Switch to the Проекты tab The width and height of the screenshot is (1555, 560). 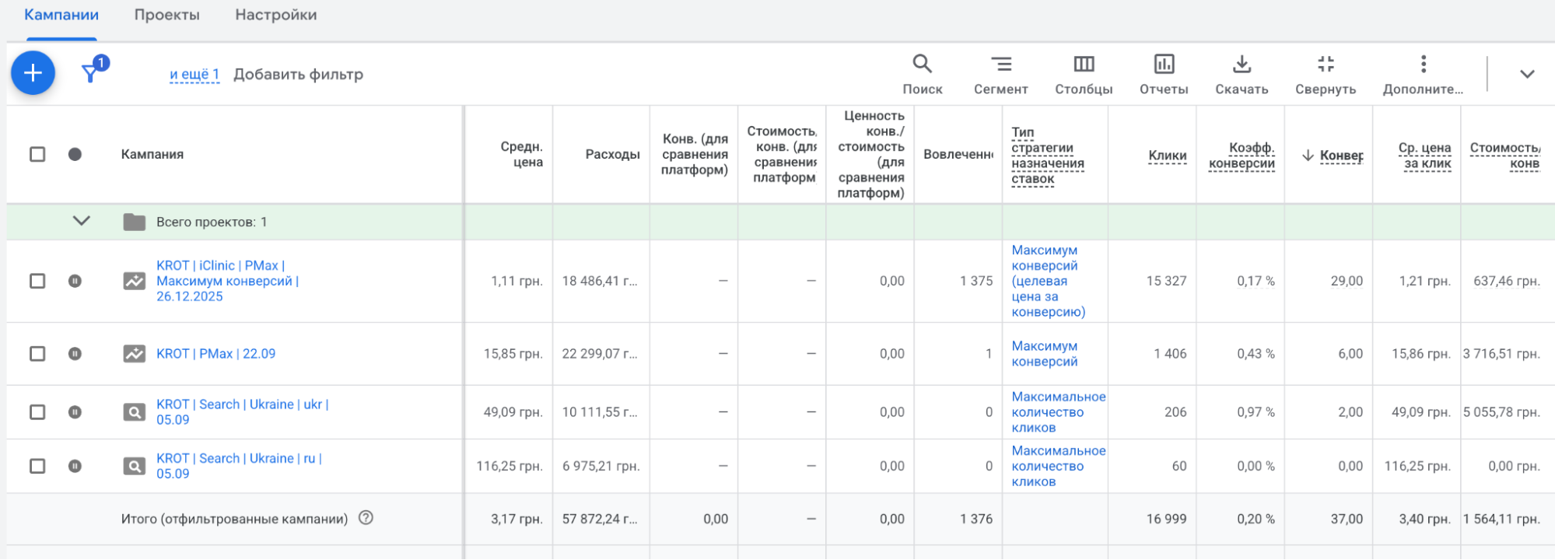[x=166, y=15]
